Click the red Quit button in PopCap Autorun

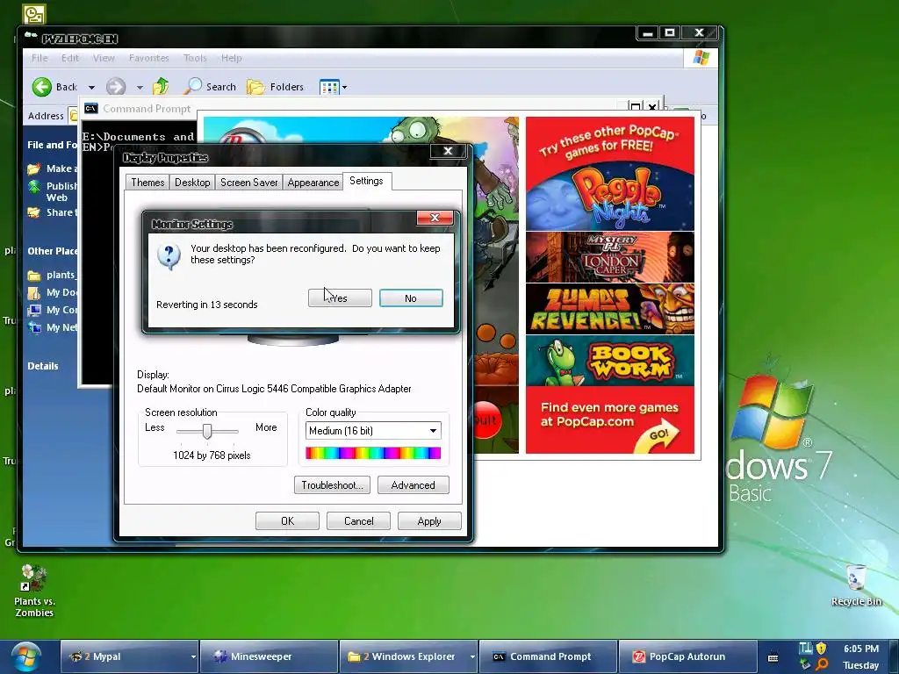[486, 420]
